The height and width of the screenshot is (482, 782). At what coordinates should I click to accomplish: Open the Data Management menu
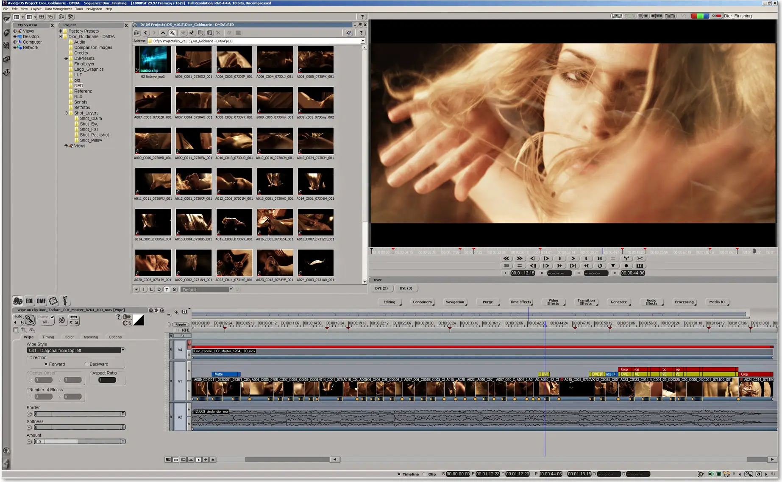(x=58, y=9)
